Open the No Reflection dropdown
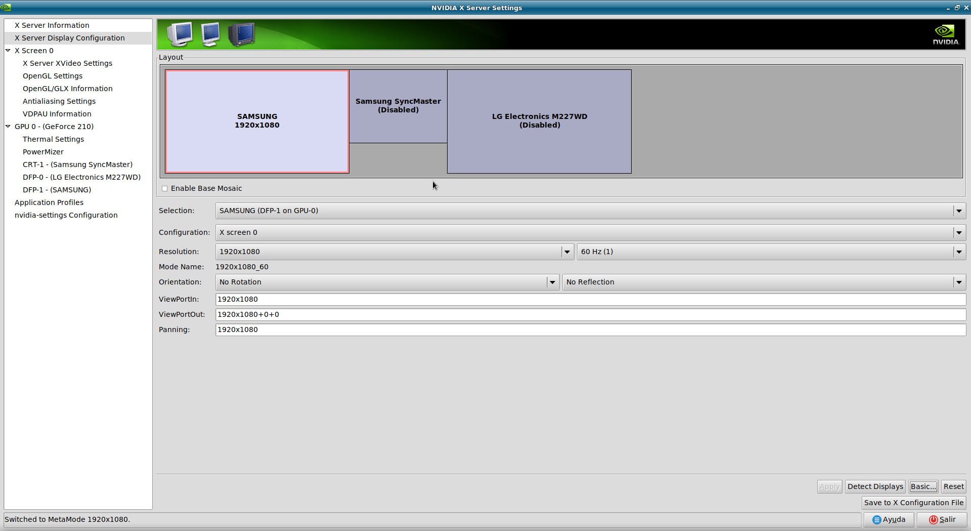 click(x=764, y=282)
